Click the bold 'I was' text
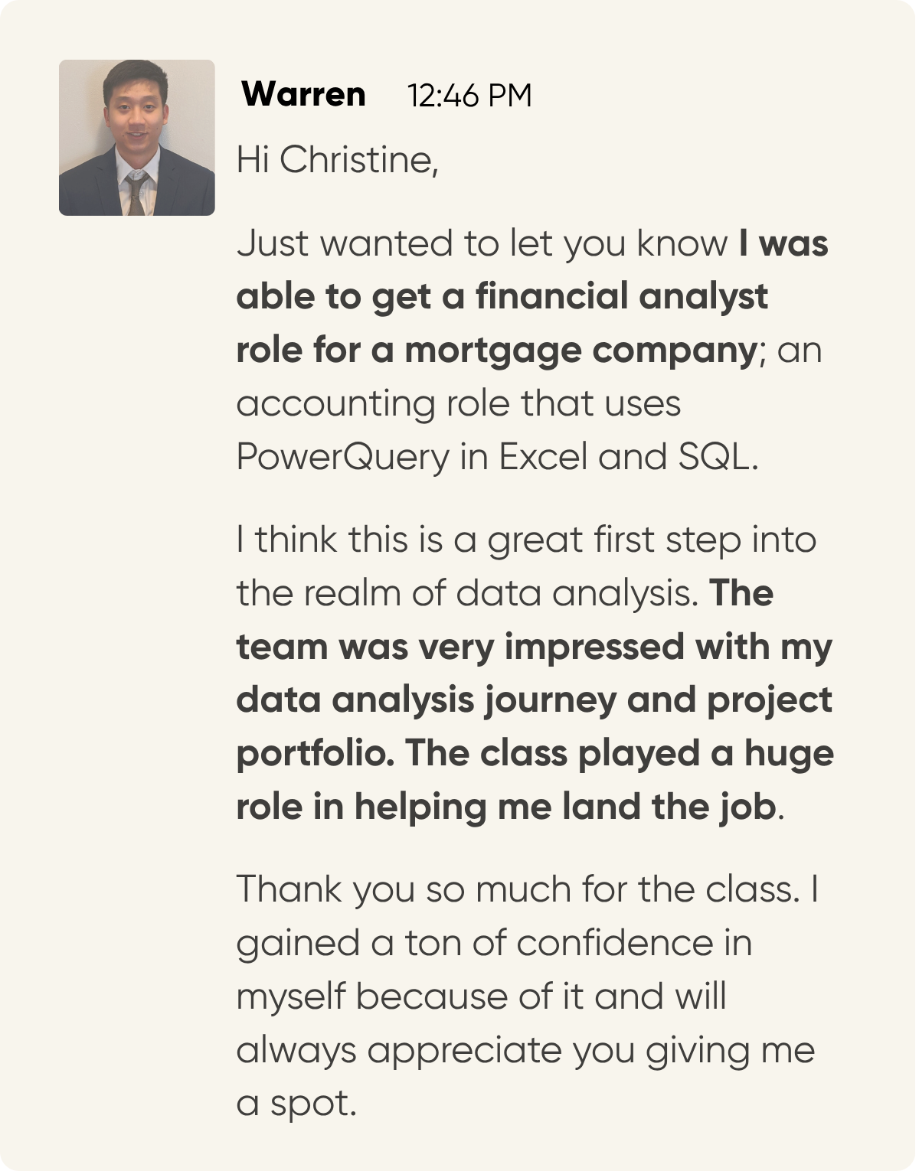The image size is (919, 1171). [783, 244]
